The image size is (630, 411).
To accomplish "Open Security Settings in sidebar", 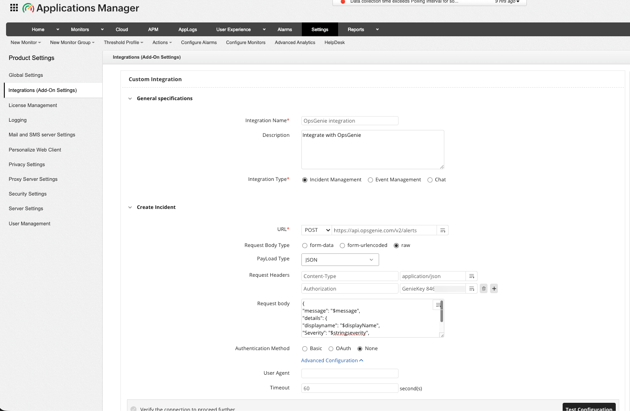I will point(28,194).
